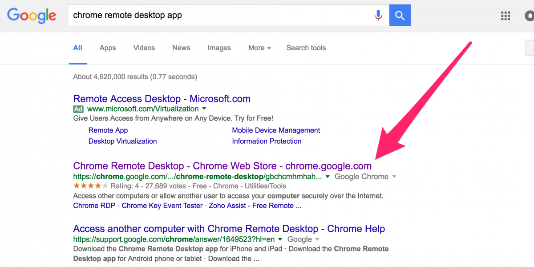This screenshot has width=534, height=267.
Task: Open the Desktop Virtualization sitelink
Action: [123, 141]
